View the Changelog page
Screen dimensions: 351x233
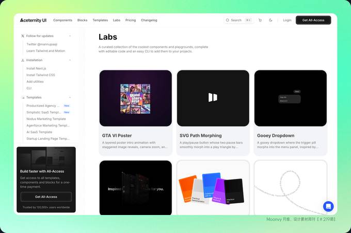tap(149, 20)
